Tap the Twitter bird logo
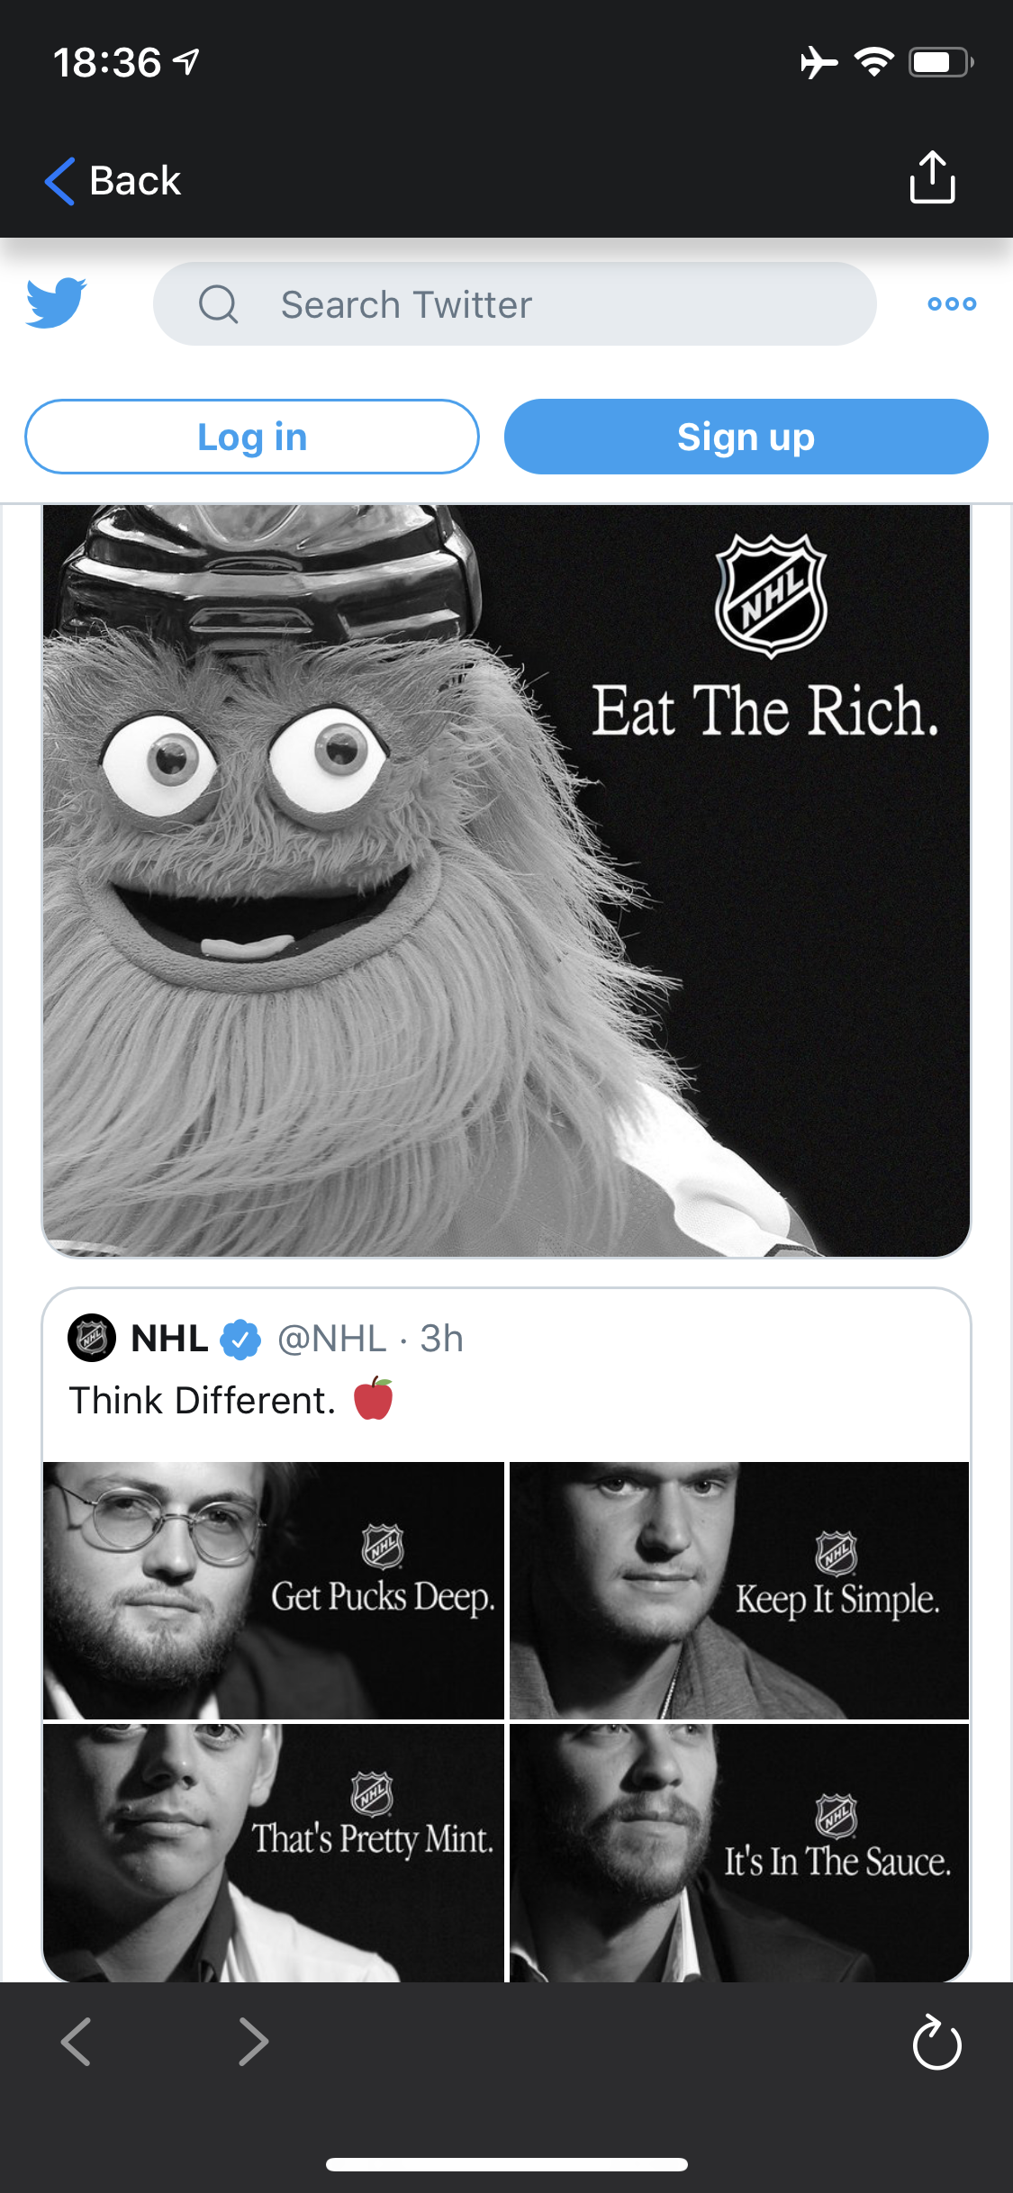Viewport: 1013px width, 2193px height. [56, 303]
